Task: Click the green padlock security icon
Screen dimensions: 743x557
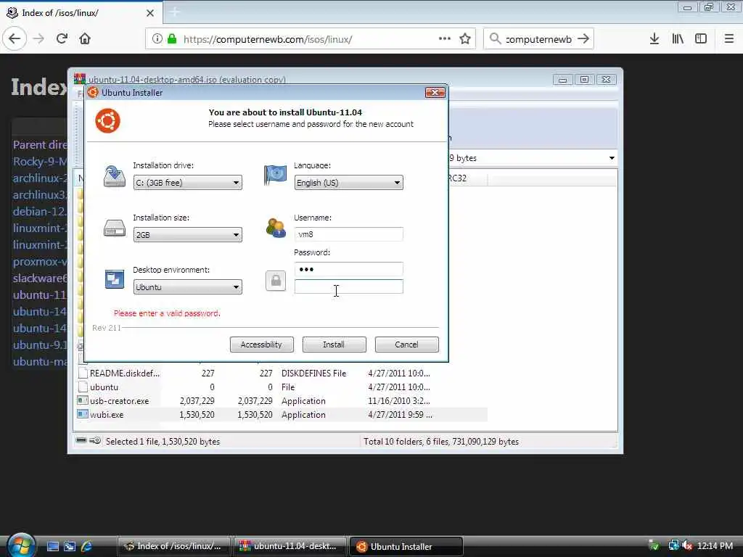Action: pyautogui.click(x=172, y=39)
